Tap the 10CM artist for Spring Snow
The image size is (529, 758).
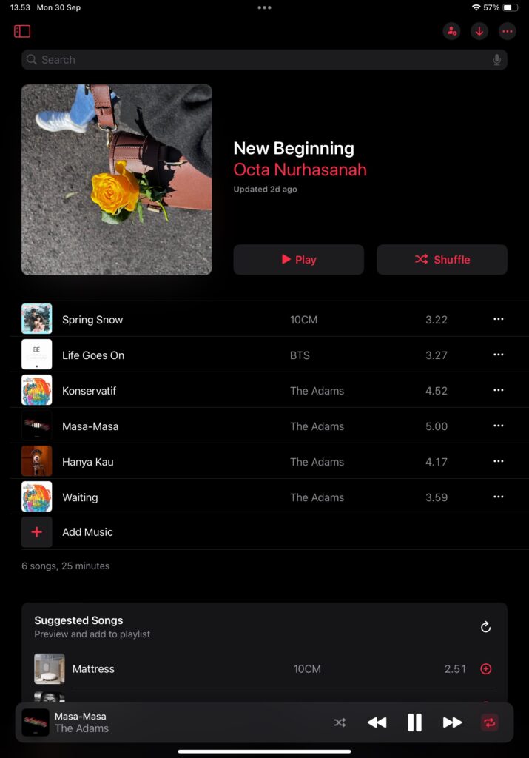[x=303, y=320]
